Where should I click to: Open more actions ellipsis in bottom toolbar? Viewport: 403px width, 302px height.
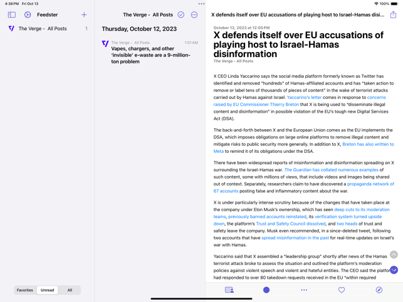click(x=304, y=290)
